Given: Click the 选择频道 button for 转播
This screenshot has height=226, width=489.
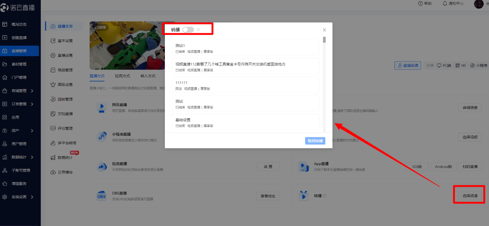Looking at the screenshot, I should [470, 195].
